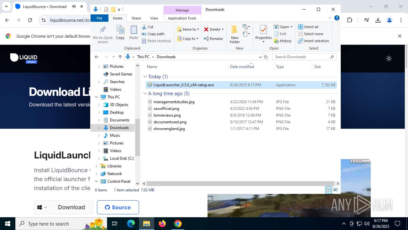
Task: Click Copy path in ribbon
Action: click(x=153, y=34)
